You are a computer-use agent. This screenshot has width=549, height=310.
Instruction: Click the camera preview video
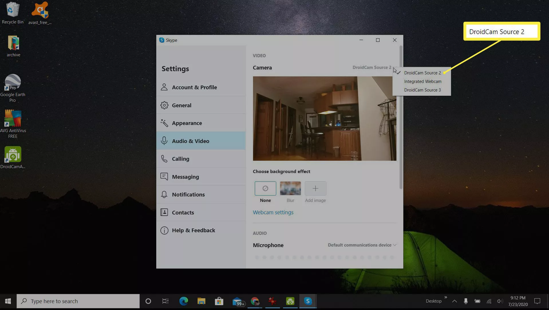[x=325, y=118]
